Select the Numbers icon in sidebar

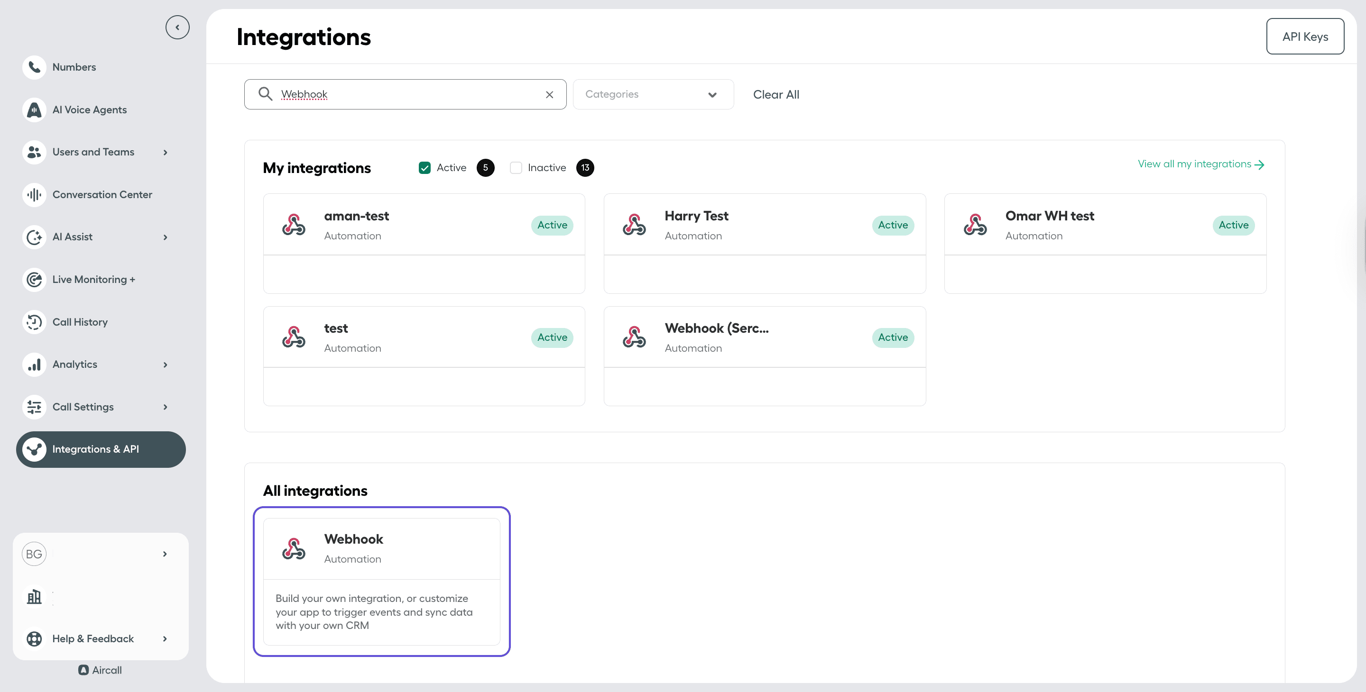pos(34,67)
